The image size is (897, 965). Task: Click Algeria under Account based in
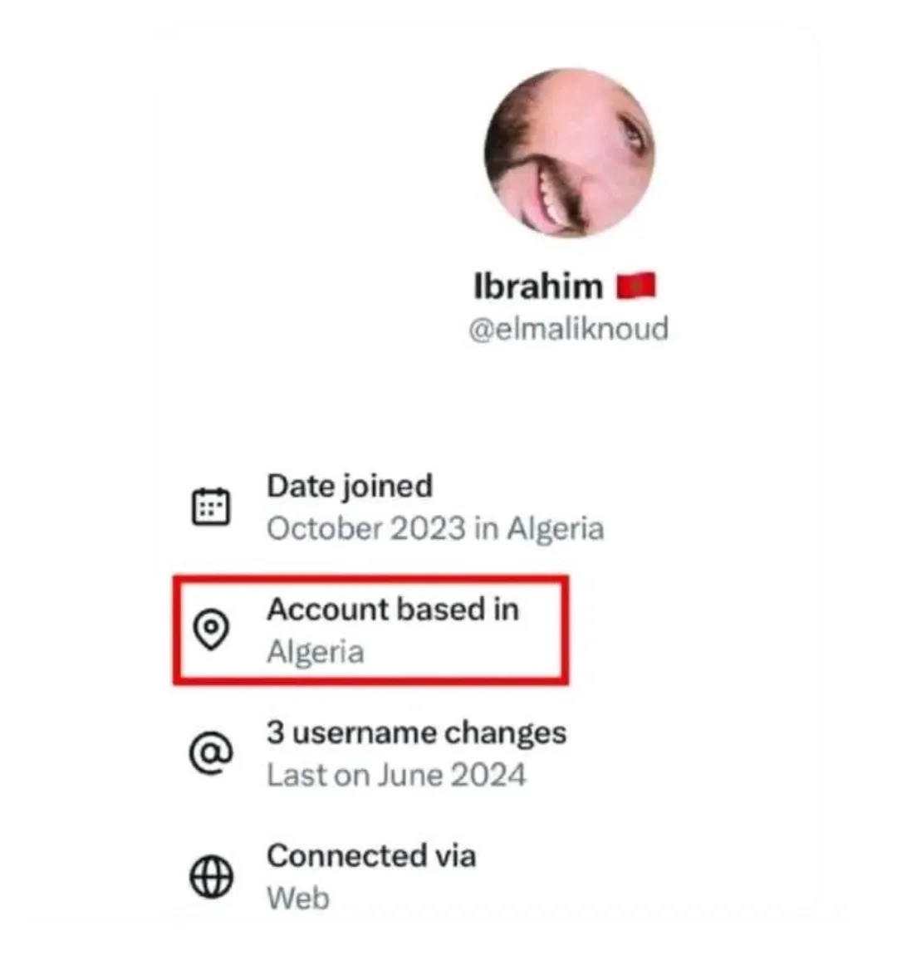click(x=315, y=652)
